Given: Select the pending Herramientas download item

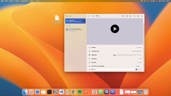Looking at the screenshot, I should [75, 30].
